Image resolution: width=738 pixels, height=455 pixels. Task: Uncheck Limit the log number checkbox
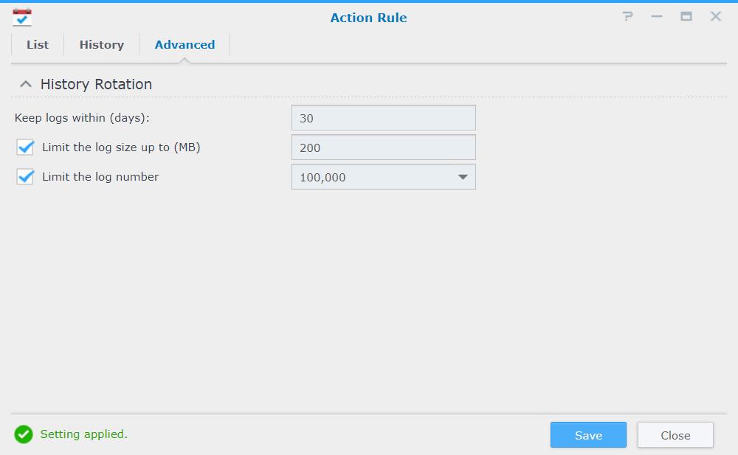(x=25, y=177)
